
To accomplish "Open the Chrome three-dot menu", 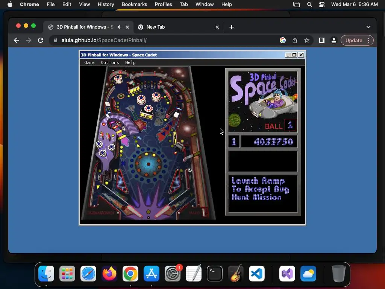I will [x=368, y=40].
